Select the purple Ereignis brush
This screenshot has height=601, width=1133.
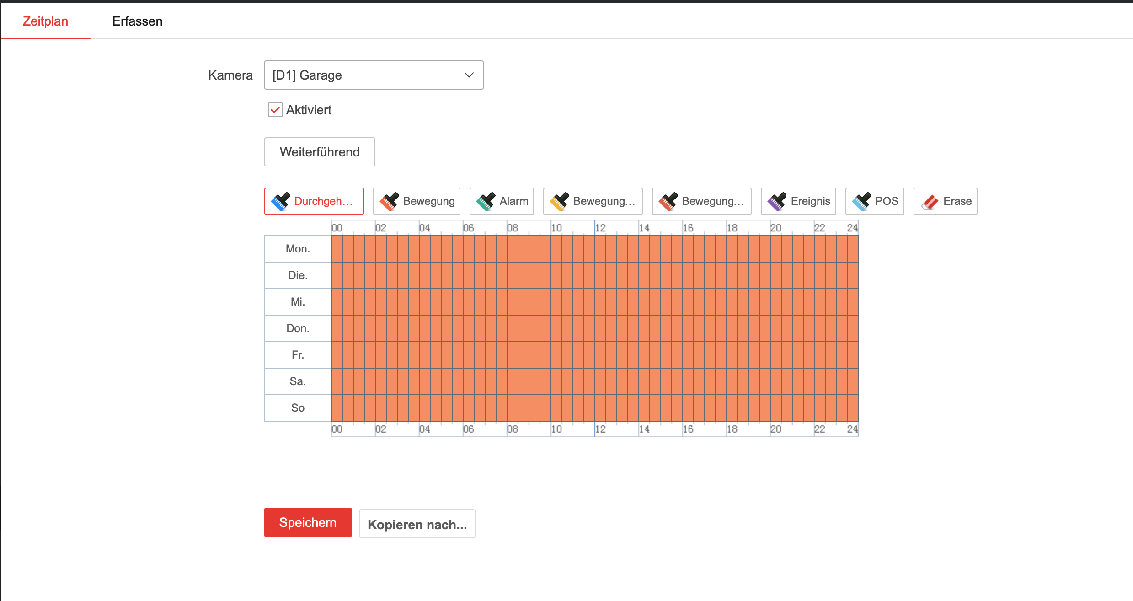point(798,201)
